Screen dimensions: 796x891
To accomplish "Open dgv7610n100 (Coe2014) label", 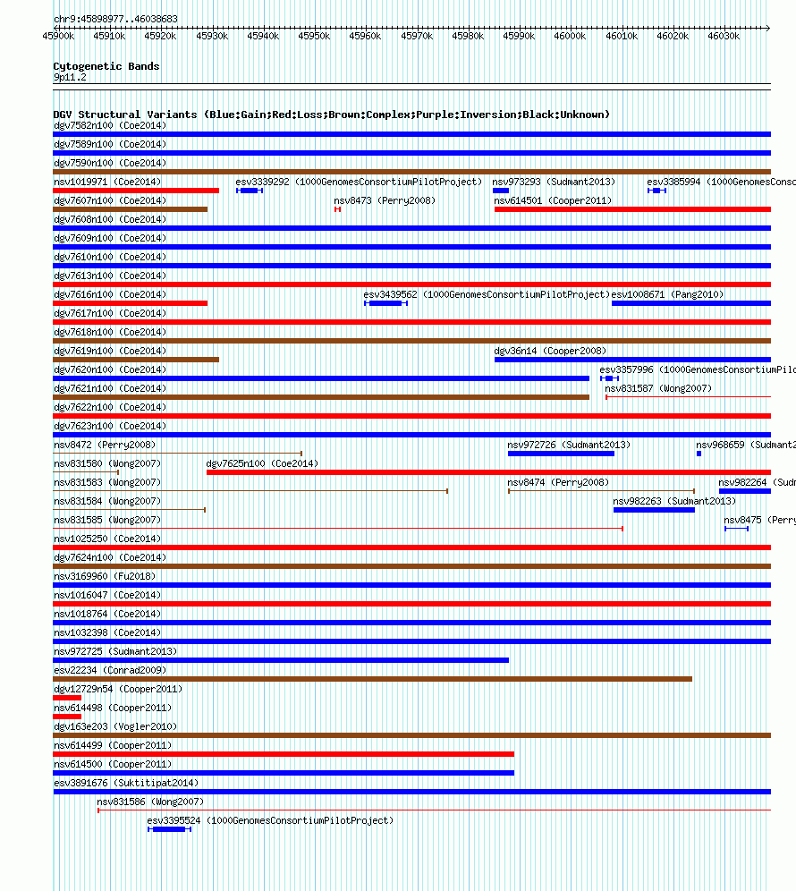I will coord(110,257).
